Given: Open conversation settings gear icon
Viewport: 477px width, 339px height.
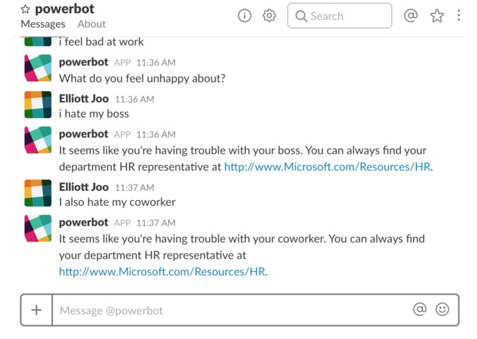Looking at the screenshot, I should coord(269,16).
